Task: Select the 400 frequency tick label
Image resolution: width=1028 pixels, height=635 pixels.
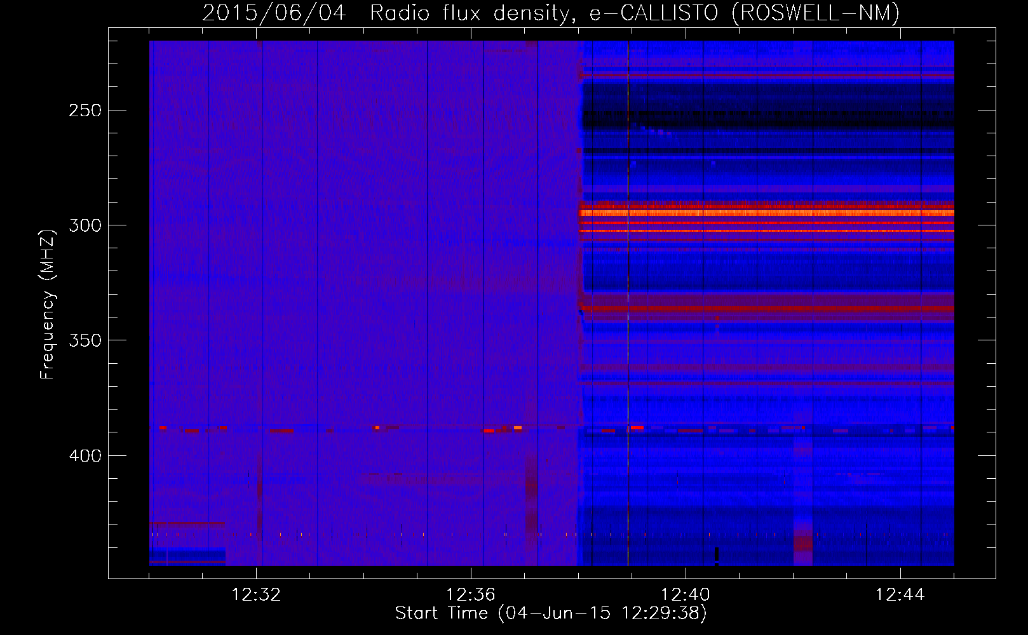Action: 85,456
